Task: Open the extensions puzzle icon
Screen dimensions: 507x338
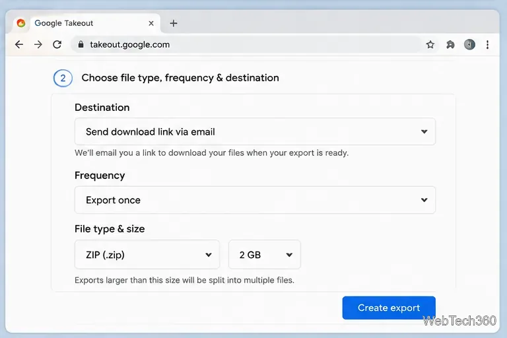Action: pyautogui.click(x=450, y=44)
